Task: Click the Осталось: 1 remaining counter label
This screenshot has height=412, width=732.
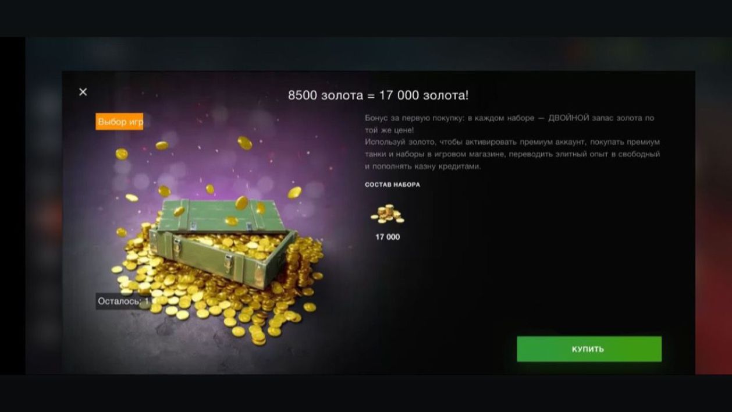Action: point(123,301)
